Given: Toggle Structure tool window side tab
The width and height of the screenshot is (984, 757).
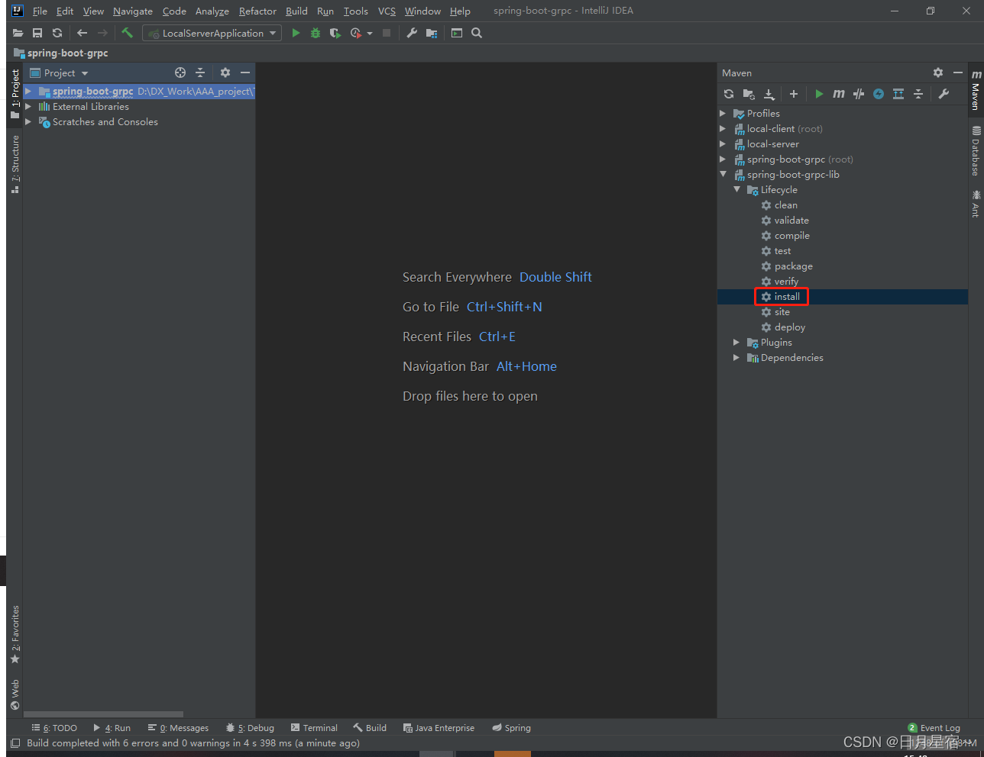Looking at the screenshot, I should click(x=15, y=164).
